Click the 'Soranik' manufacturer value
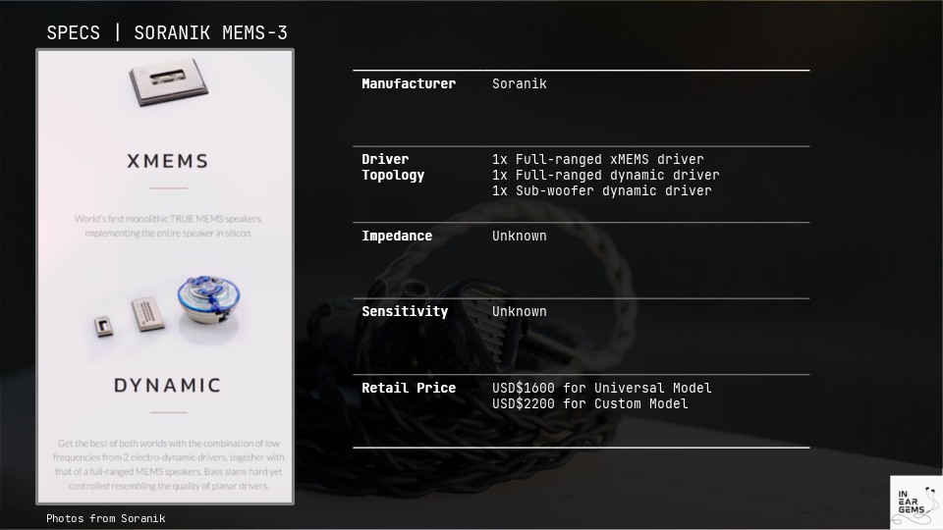The height and width of the screenshot is (530, 943). tap(519, 83)
